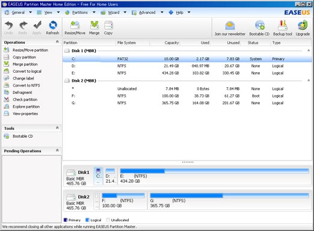This screenshot has height=231, width=314.
Task: Click dropdown arrow next to Partitions
Action: click(x=94, y=13)
